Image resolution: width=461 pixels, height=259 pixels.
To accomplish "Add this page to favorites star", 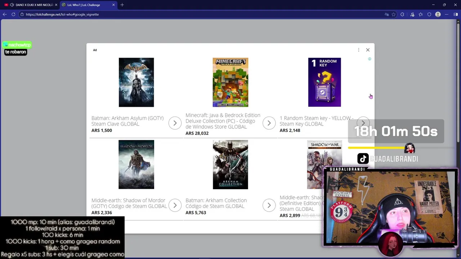I will point(394,14).
